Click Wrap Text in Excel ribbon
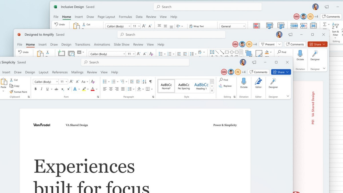The image size is (343, 193). point(197,26)
